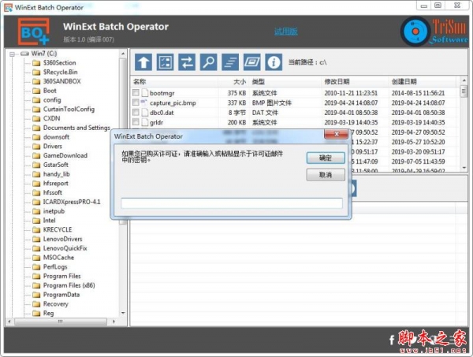Select the handy_lib folder
The height and width of the screenshot is (357, 473).
point(57,174)
